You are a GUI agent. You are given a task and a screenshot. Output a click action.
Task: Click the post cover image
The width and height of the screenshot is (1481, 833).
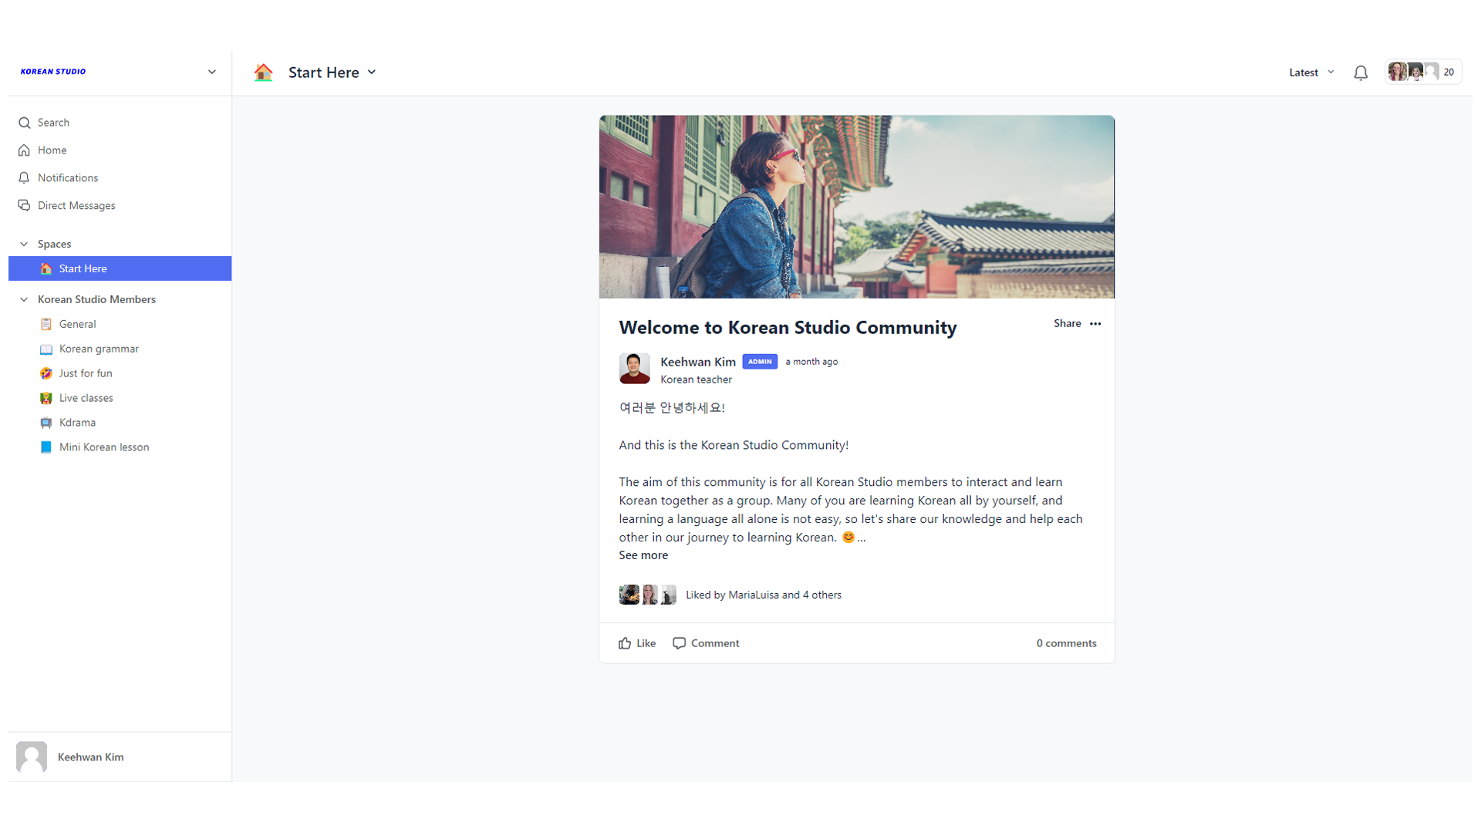(x=856, y=207)
